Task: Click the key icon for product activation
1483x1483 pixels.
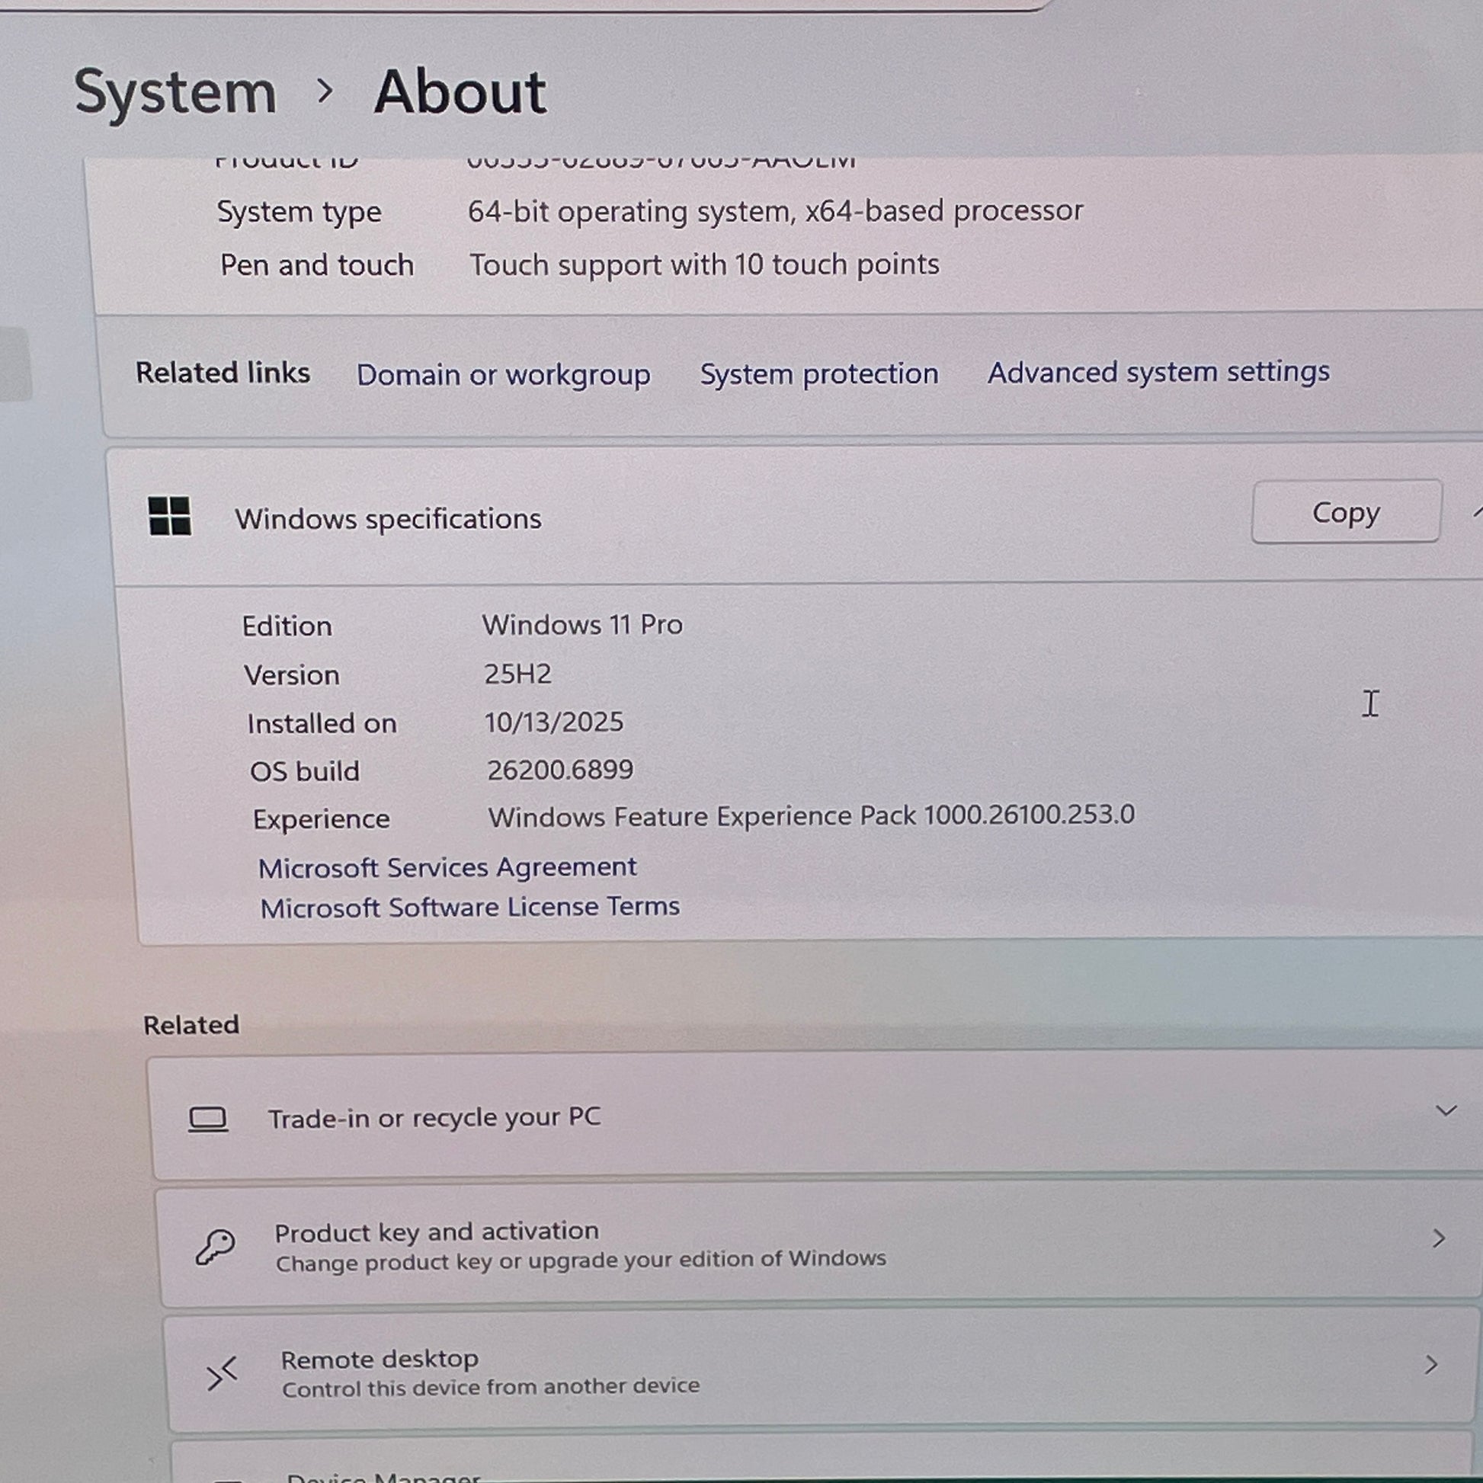Action: click(x=215, y=1246)
